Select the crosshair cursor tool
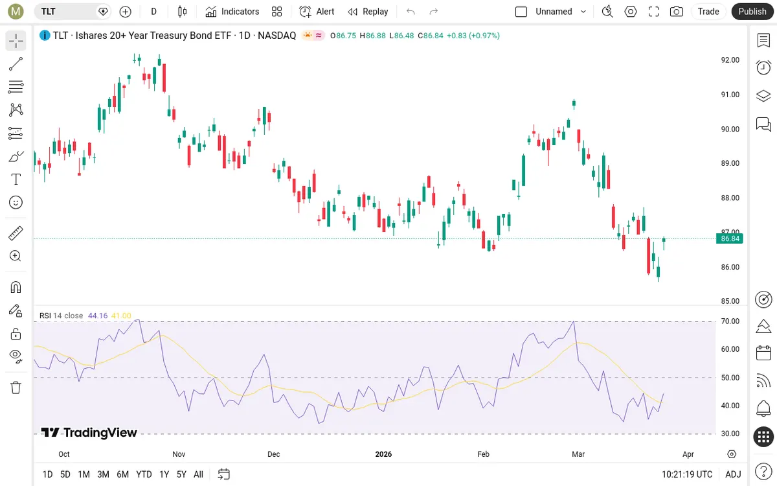The width and height of the screenshot is (777, 486). coord(16,41)
